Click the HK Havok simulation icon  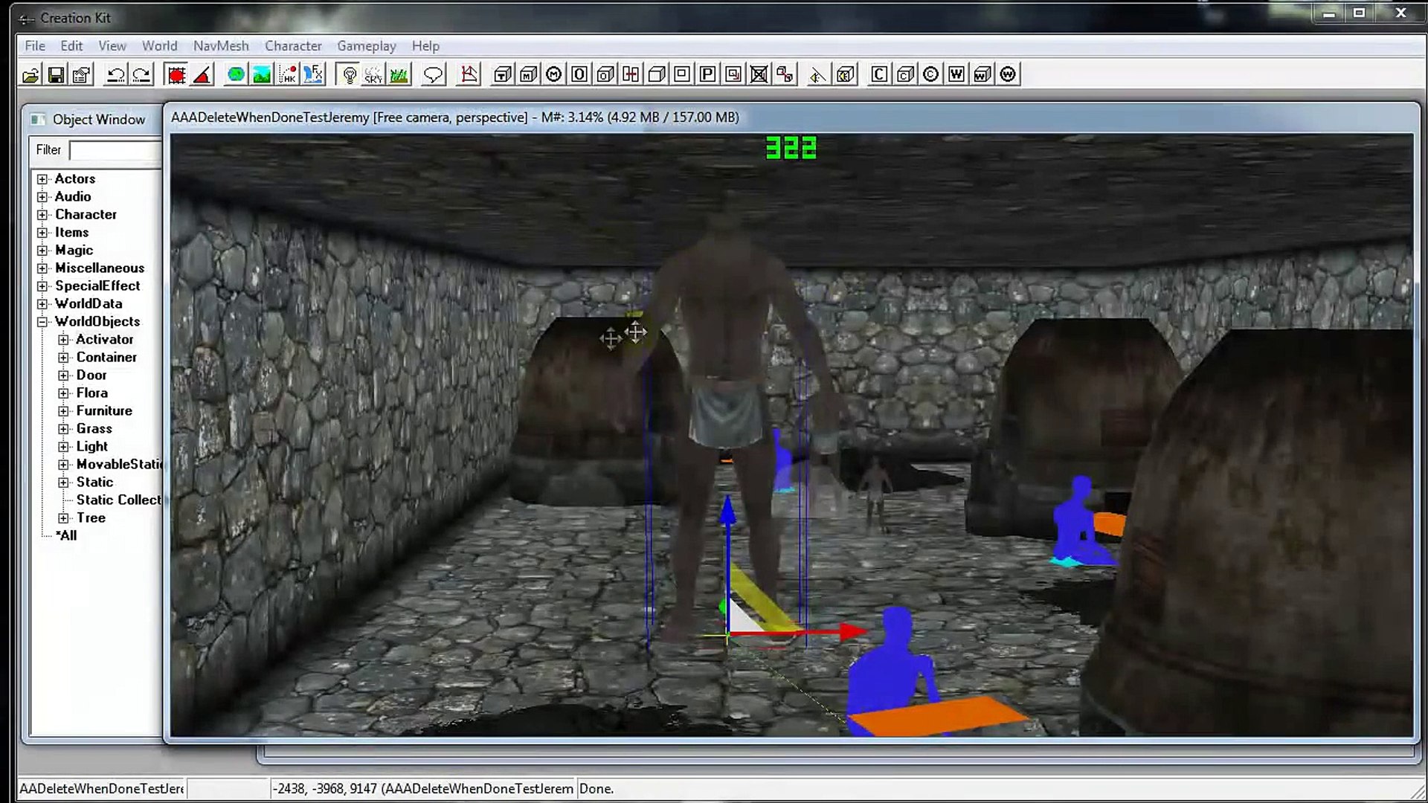(288, 74)
